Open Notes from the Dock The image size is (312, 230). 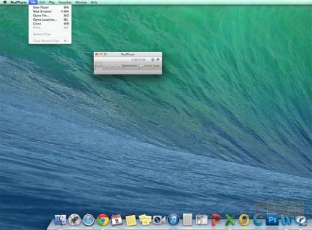pyautogui.click(x=131, y=221)
